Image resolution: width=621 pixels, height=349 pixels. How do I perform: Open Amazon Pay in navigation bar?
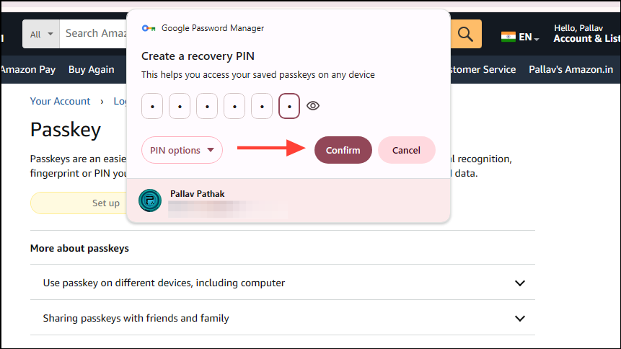[27, 69]
